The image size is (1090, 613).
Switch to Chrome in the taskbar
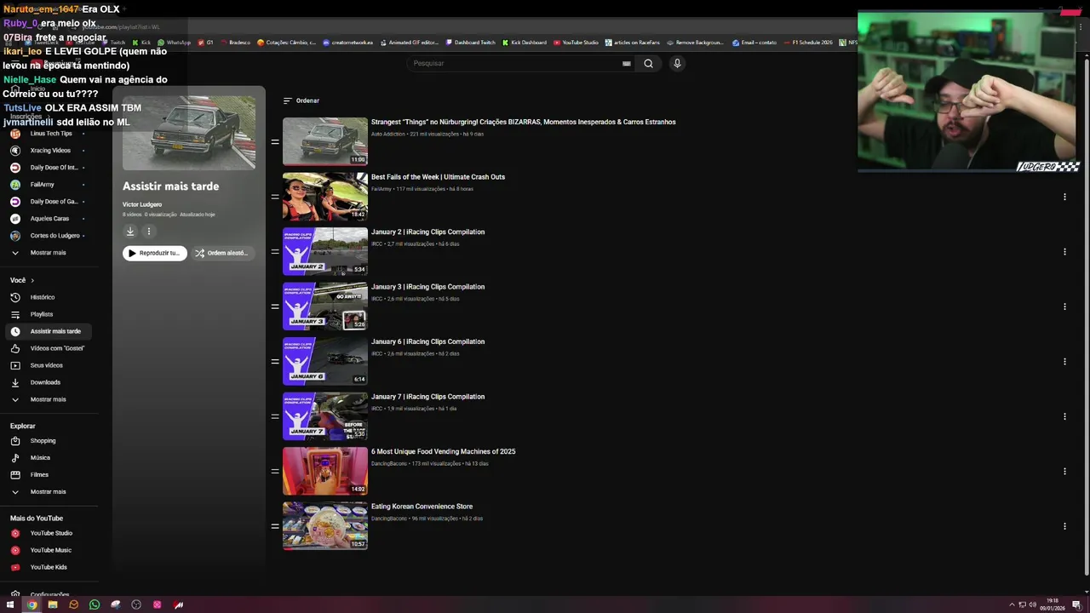pos(32,604)
